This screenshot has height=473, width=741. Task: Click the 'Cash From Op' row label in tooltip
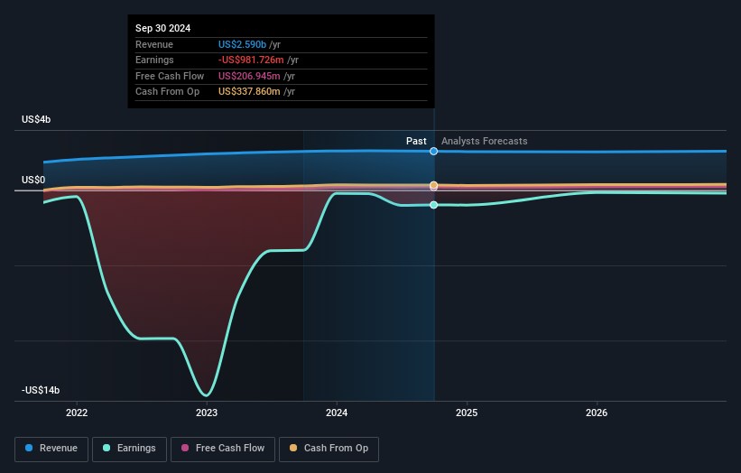coord(167,92)
